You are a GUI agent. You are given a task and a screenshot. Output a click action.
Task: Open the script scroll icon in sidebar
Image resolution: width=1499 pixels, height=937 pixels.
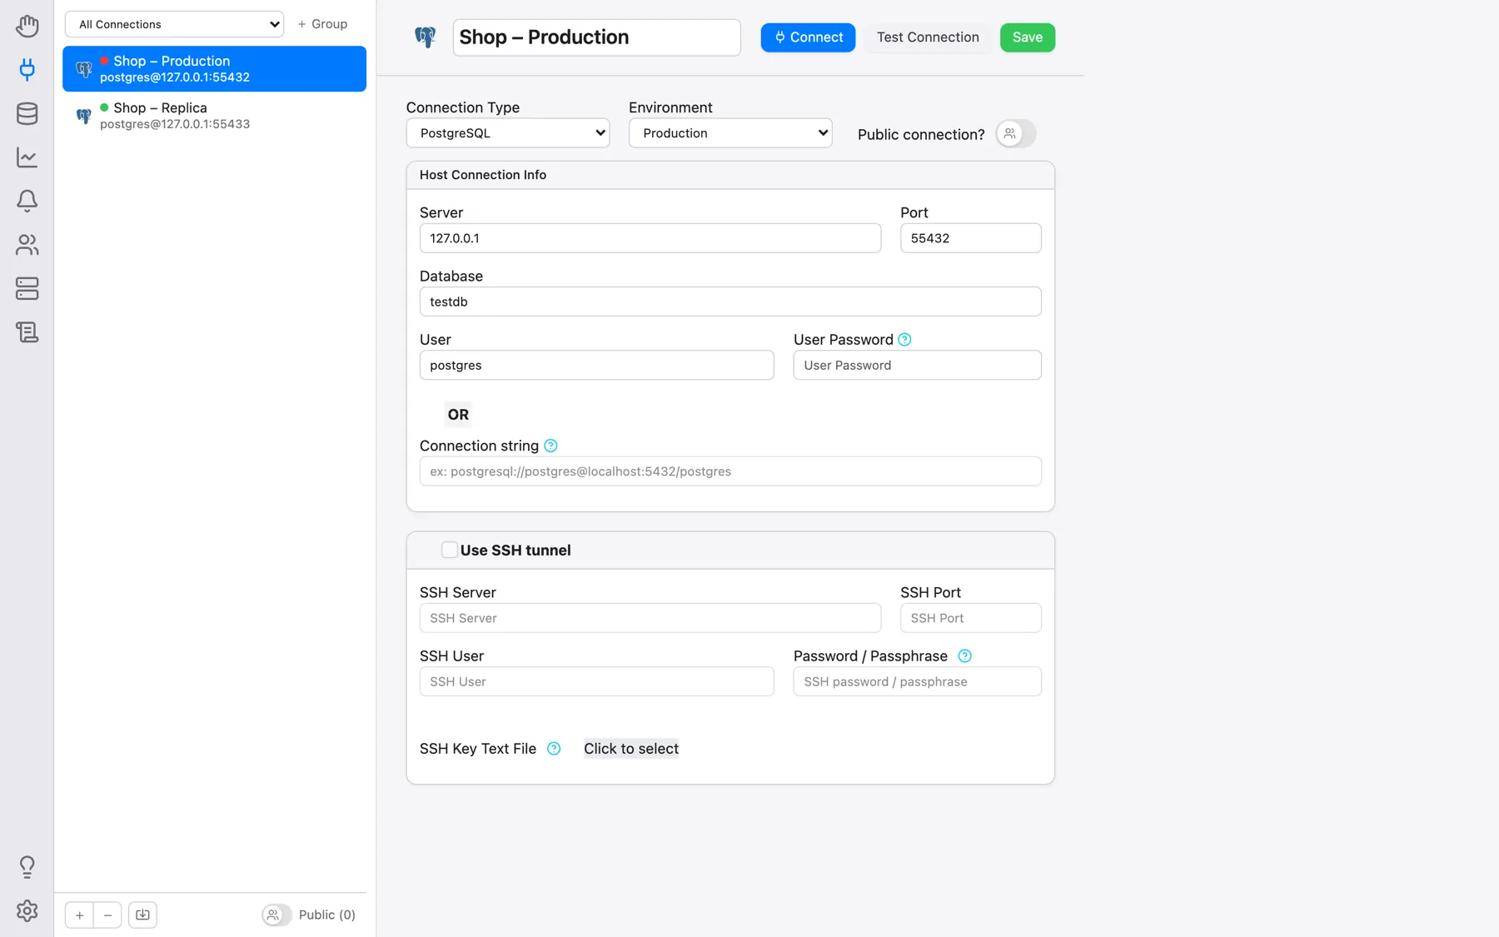pyautogui.click(x=27, y=332)
